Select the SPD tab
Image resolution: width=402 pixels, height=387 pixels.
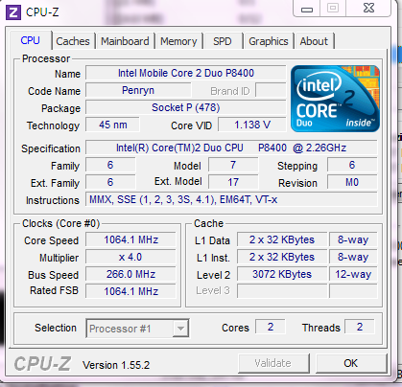click(x=223, y=41)
